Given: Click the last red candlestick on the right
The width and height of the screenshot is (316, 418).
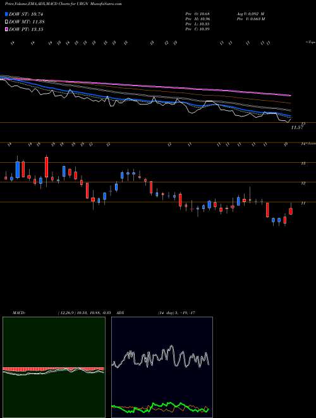Looking at the screenshot, I should [x=291, y=211].
